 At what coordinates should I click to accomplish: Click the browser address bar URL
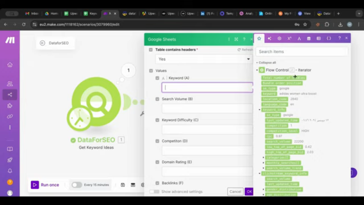click(80, 24)
